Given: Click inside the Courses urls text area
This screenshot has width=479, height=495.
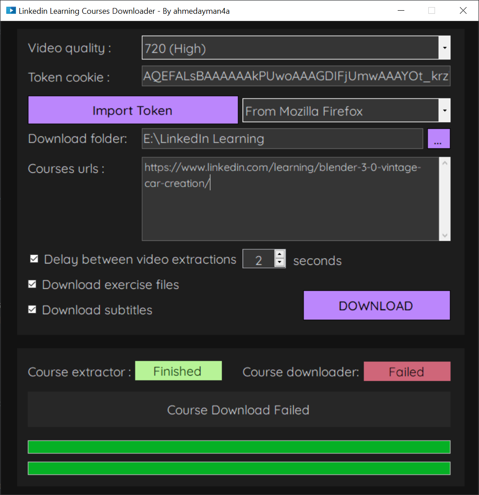Looking at the screenshot, I should (x=290, y=199).
